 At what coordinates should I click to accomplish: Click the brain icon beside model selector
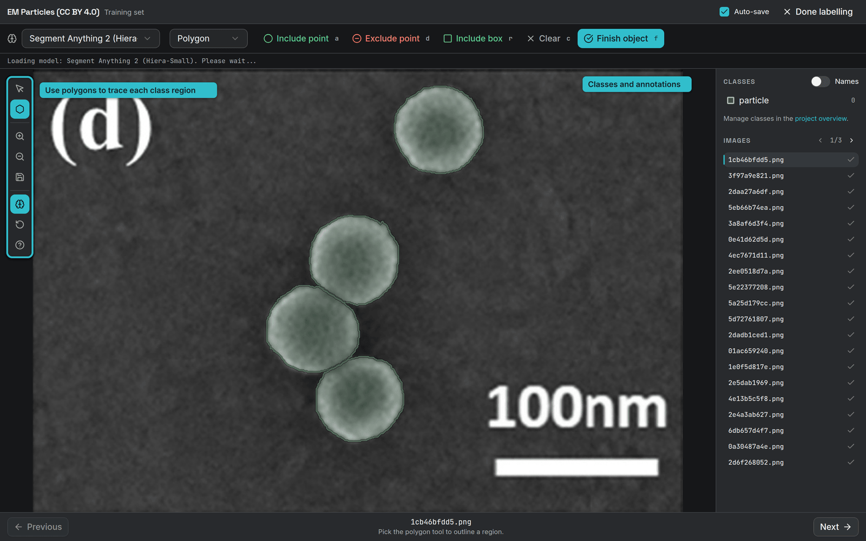click(x=12, y=38)
